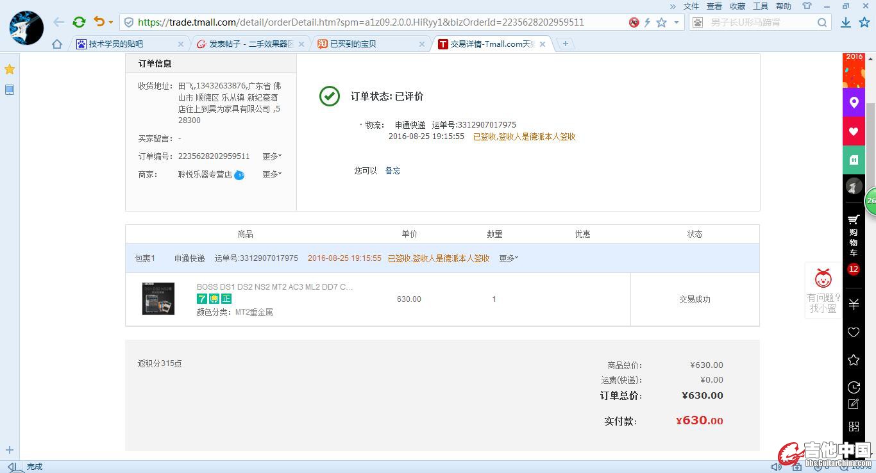Click the red heart sidebar icon

point(854,131)
